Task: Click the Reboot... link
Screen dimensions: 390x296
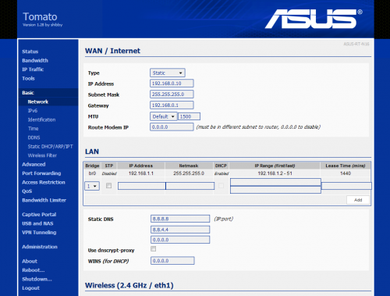Action: coord(34,270)
